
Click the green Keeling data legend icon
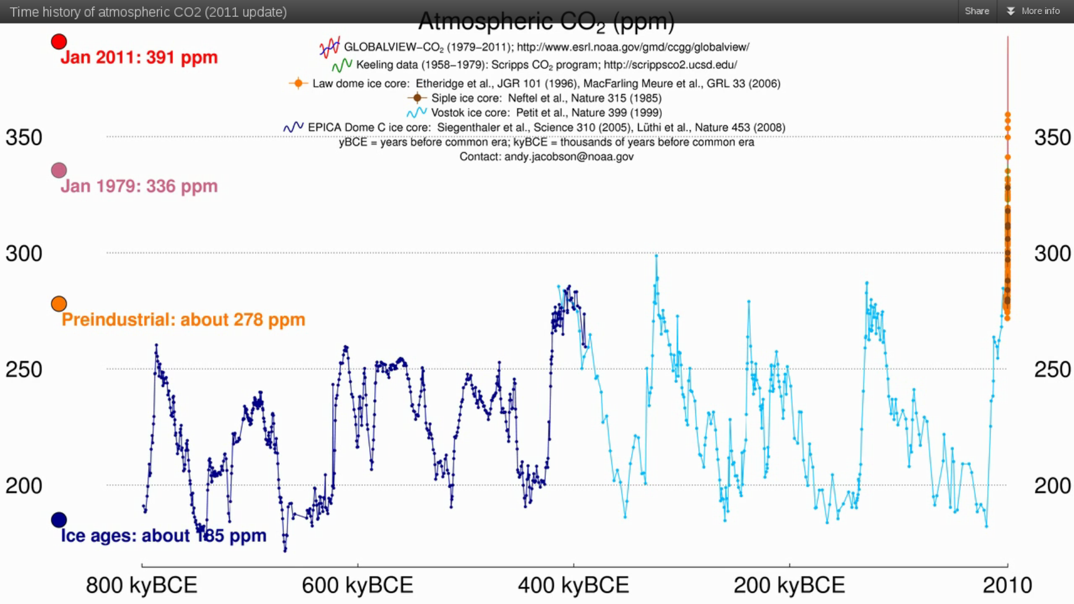tap(342, 65)
